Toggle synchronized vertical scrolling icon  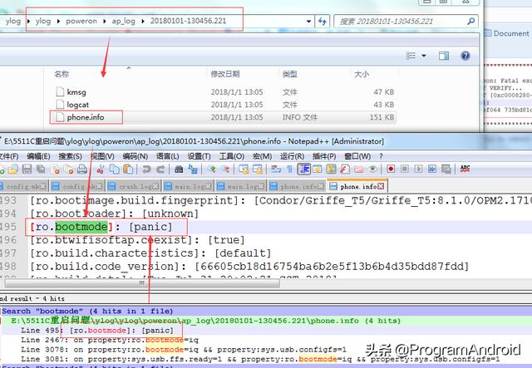click(244, 169)
